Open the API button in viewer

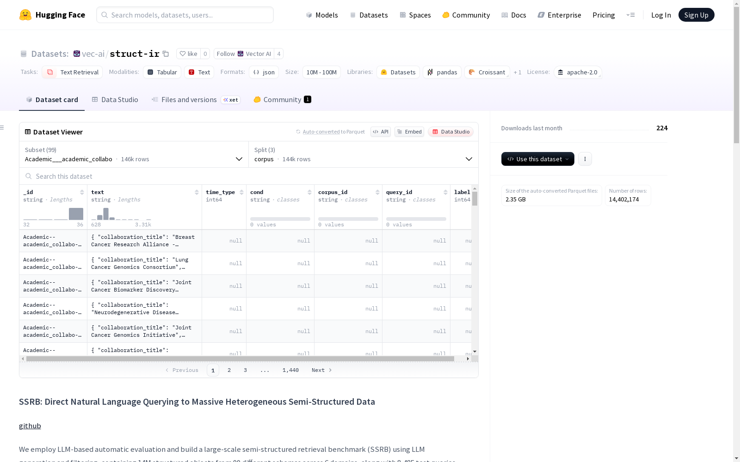click(x=381, y=132)
